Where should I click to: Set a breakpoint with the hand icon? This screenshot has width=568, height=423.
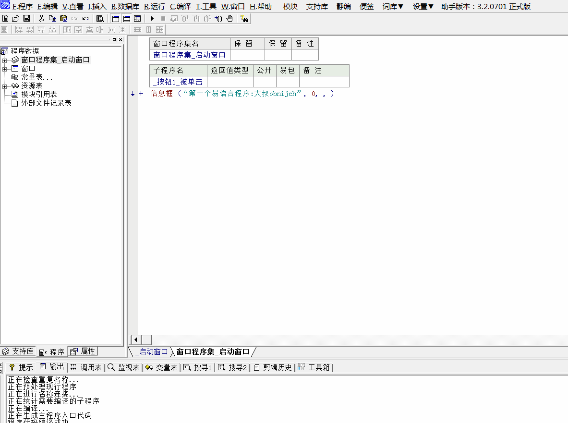[x=230, y=18]
